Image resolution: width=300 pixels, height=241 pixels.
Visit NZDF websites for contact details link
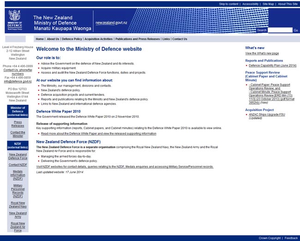[125, 167]
